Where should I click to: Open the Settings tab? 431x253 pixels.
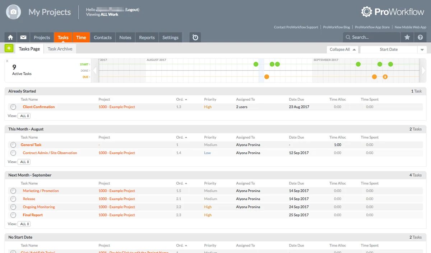click(170, 37)
